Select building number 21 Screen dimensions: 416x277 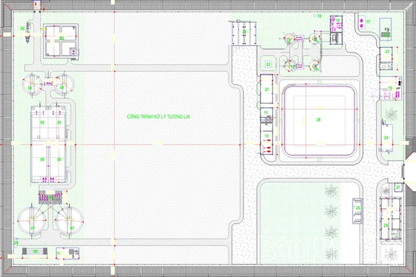point(266,89)
